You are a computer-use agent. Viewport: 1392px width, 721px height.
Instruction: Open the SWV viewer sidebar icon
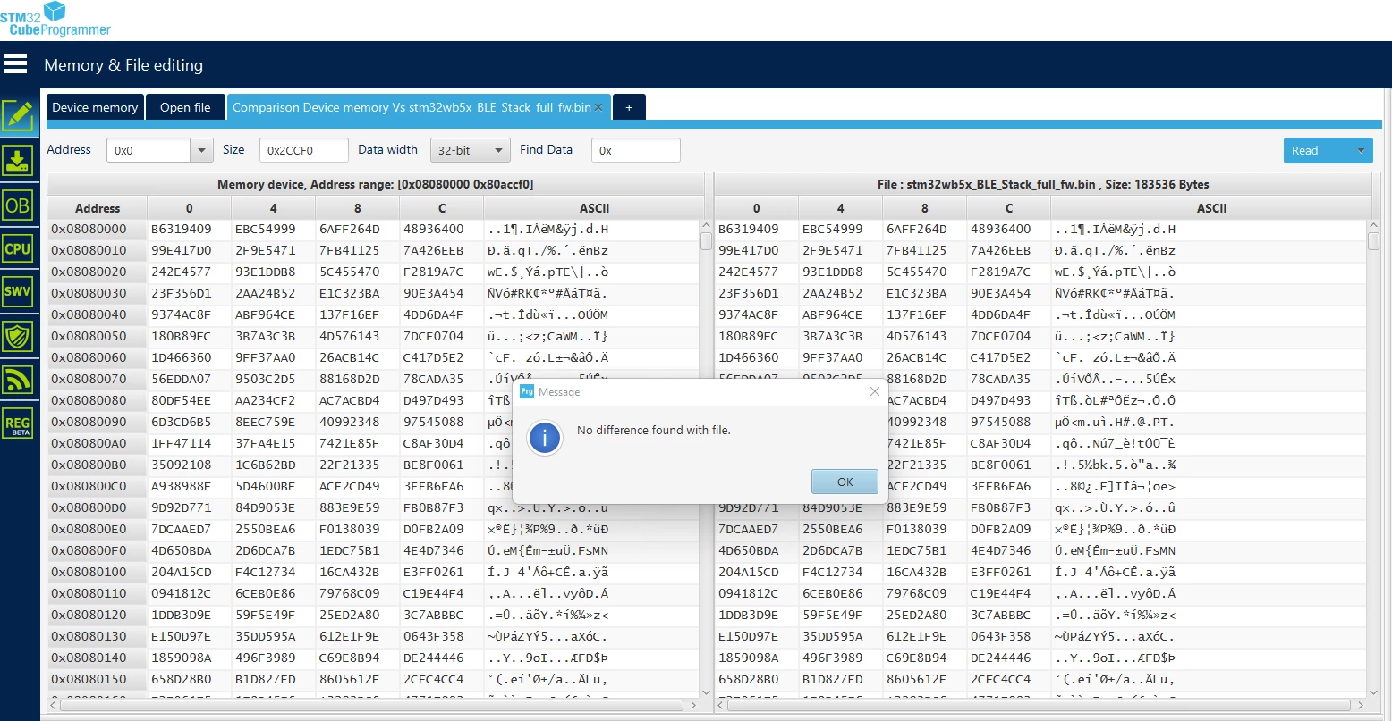[18, 292]
